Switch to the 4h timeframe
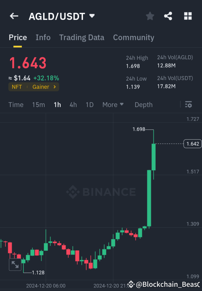The image size is (202, 291). pyautogui.click(x=73, y=105)
